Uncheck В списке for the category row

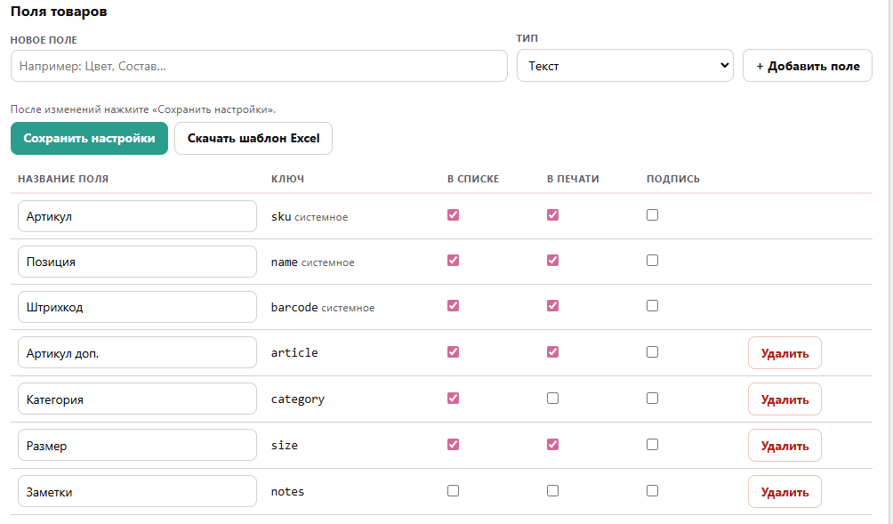click(x=454, y=399)
